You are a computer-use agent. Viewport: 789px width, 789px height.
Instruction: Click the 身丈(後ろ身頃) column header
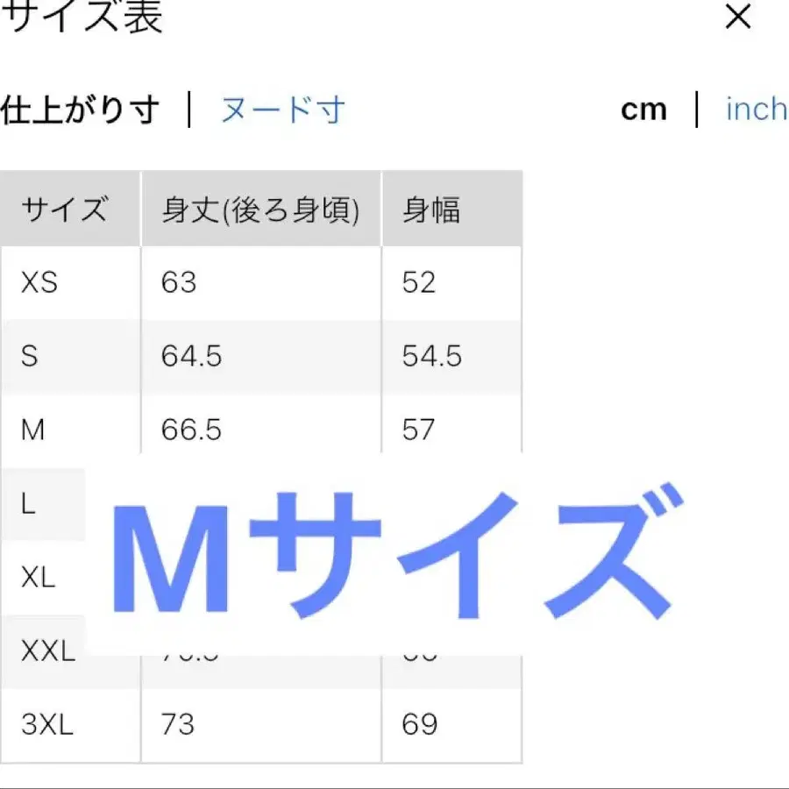pyautogui.click(x=260, y=209)
